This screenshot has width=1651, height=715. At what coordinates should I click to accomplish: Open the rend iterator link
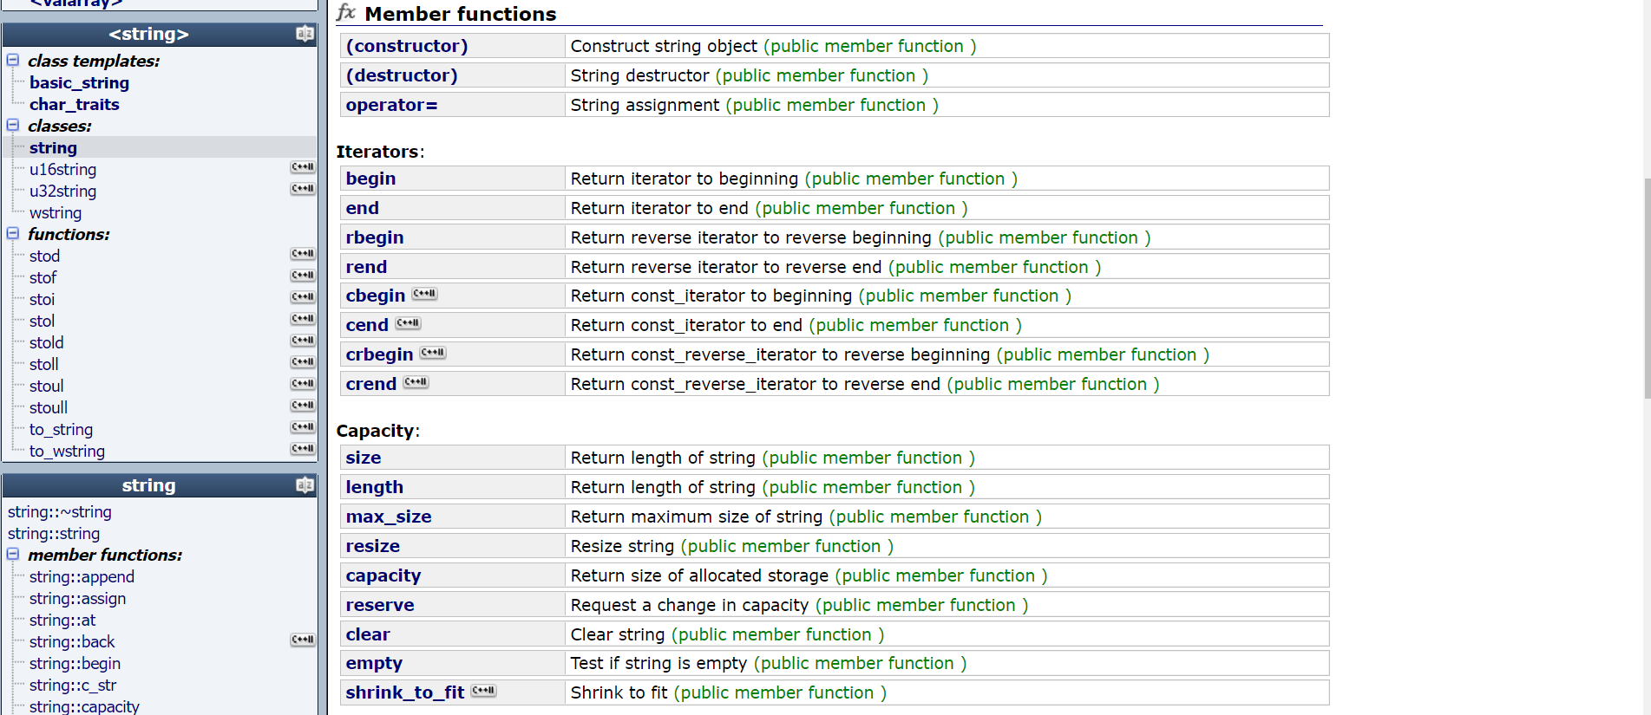coord(366,267)
